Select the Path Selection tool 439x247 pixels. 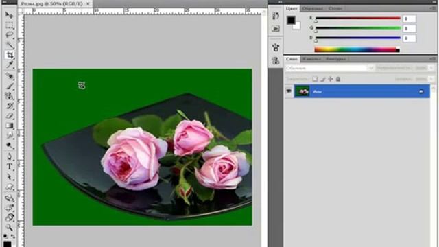(x=10, y=177)
